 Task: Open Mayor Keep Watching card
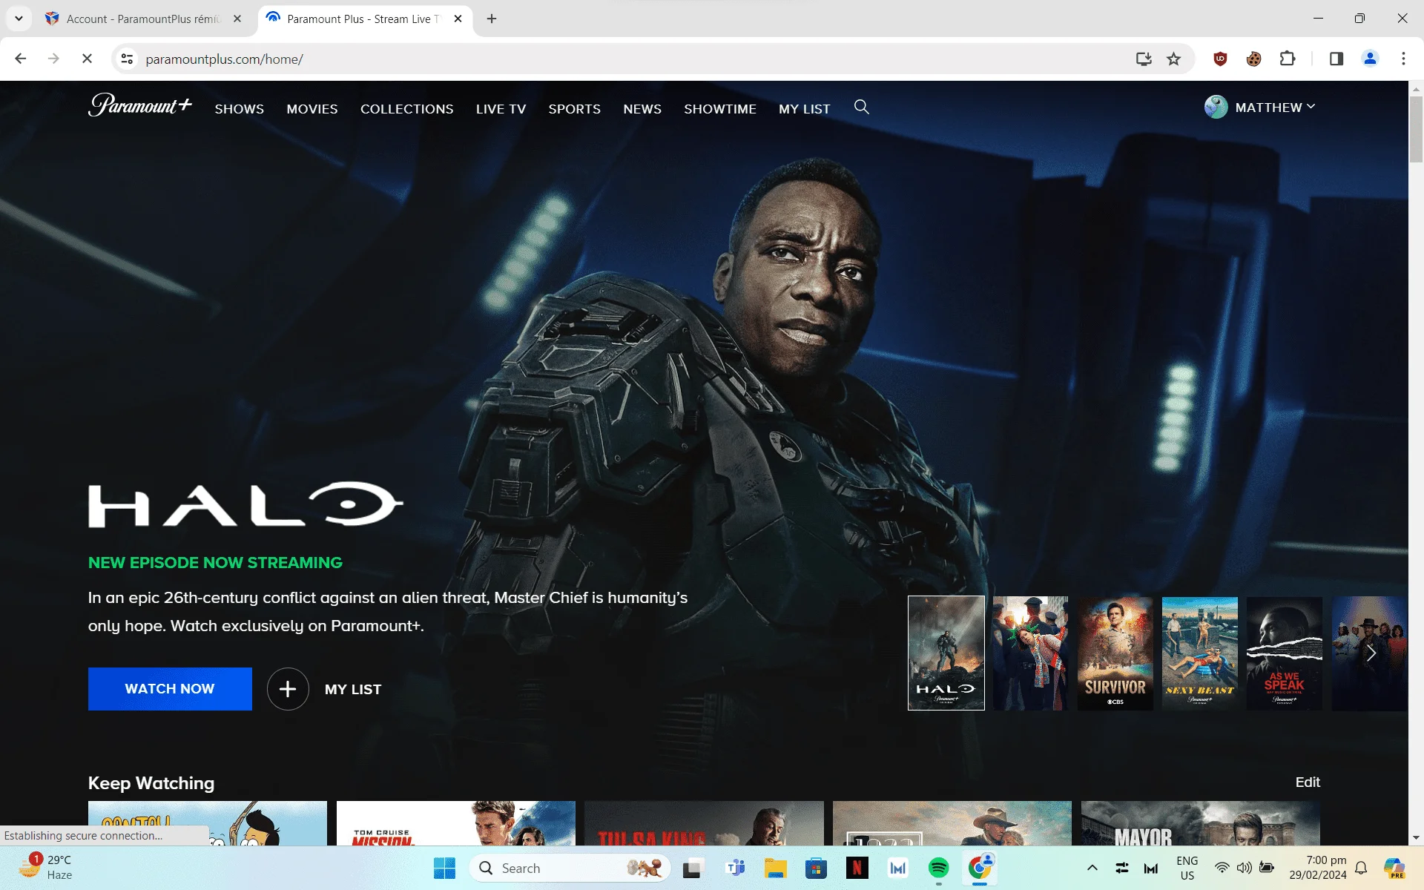pos(1201,823)
